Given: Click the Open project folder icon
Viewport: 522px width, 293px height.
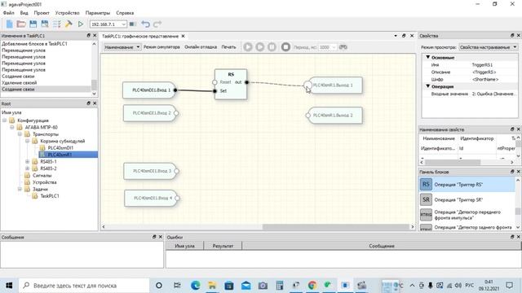Looking at the screenshot, I should pos(21,24).
